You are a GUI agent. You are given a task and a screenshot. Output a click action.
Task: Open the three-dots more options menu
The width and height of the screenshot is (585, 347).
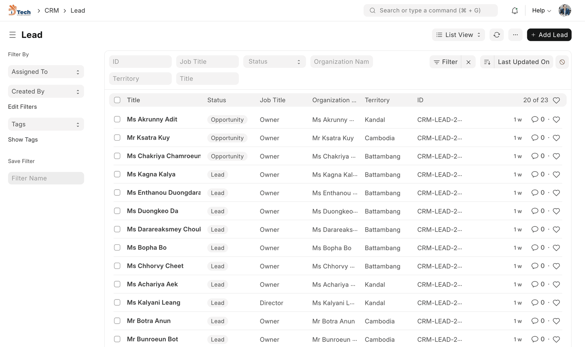515,35
